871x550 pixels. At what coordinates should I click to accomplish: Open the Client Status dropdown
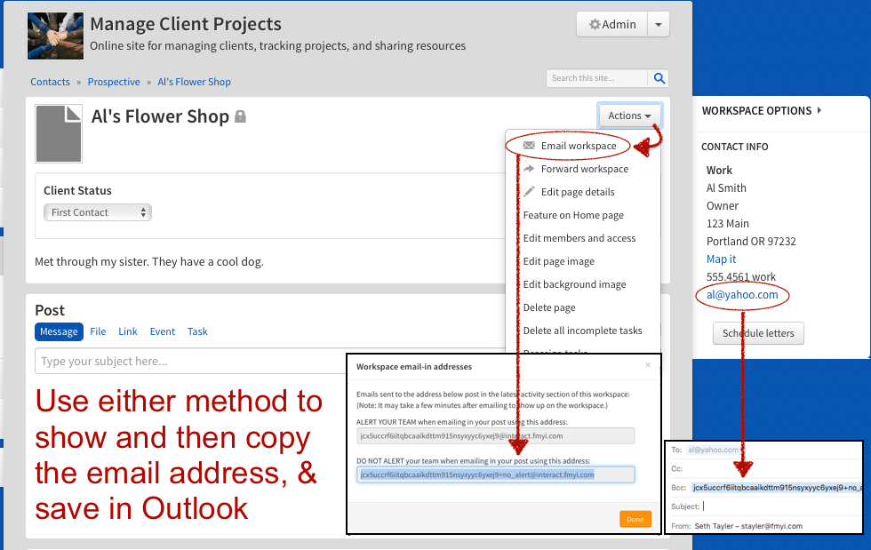98,212
